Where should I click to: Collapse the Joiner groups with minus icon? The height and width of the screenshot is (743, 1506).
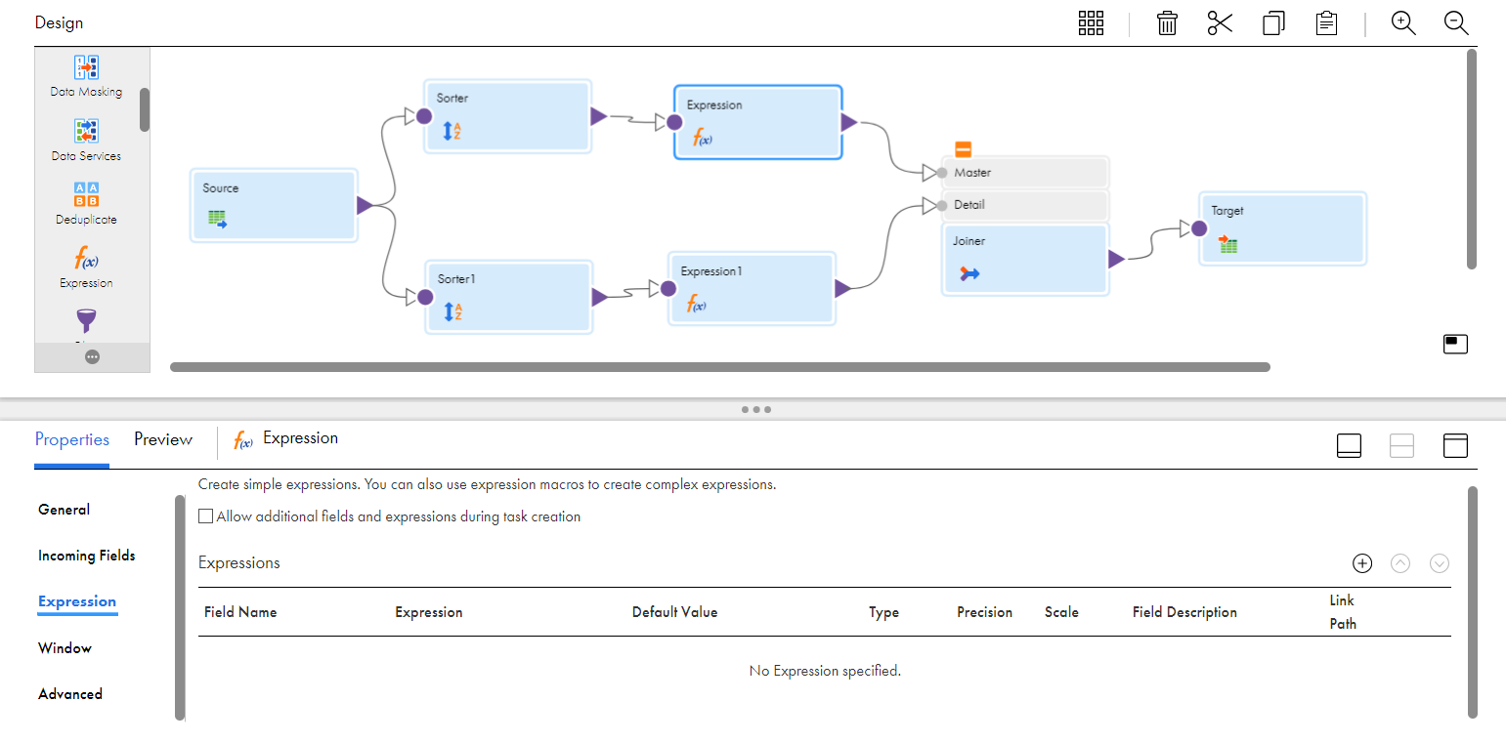[x=963, y=149]
